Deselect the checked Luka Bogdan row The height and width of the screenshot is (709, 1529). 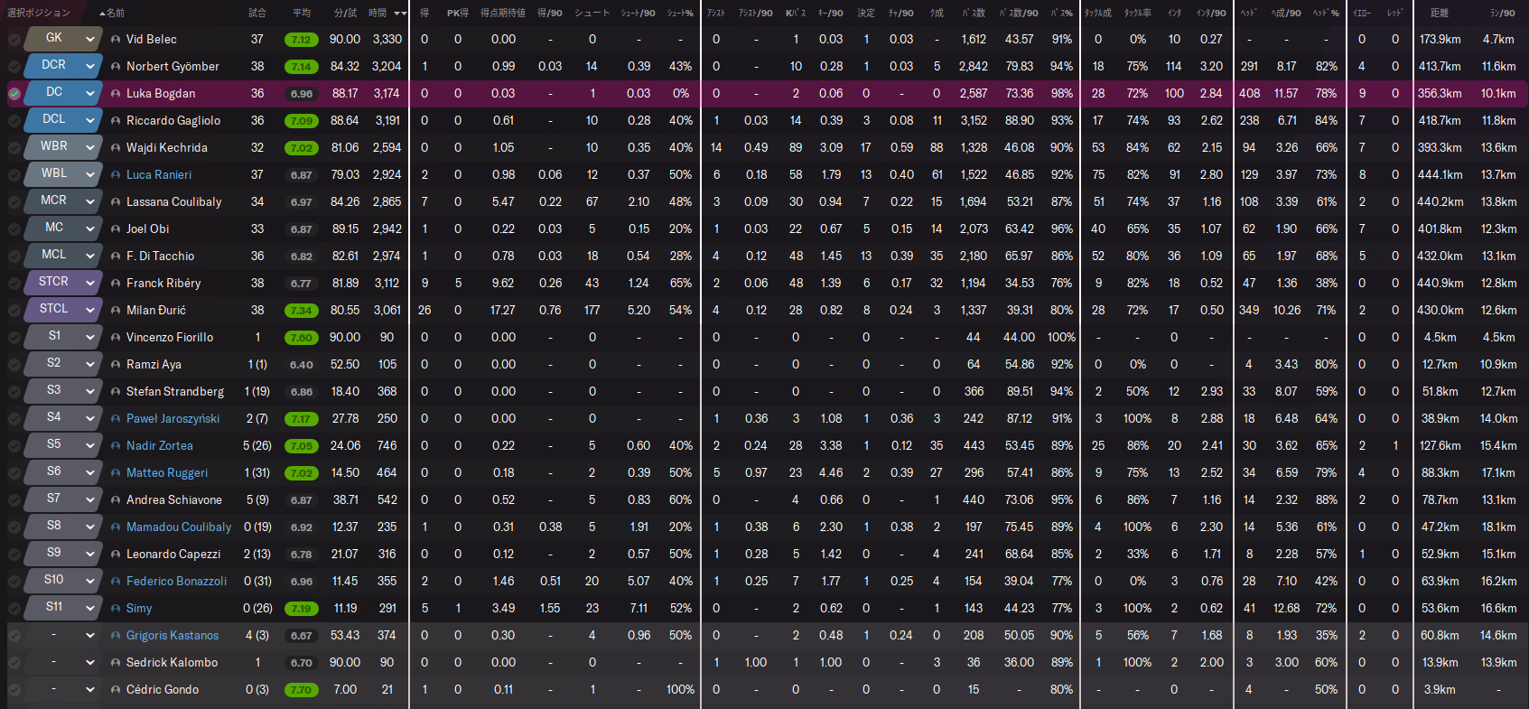14,94
